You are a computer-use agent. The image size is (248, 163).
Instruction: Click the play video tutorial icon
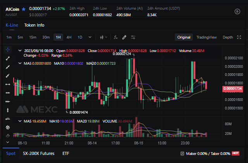[237, 12]
